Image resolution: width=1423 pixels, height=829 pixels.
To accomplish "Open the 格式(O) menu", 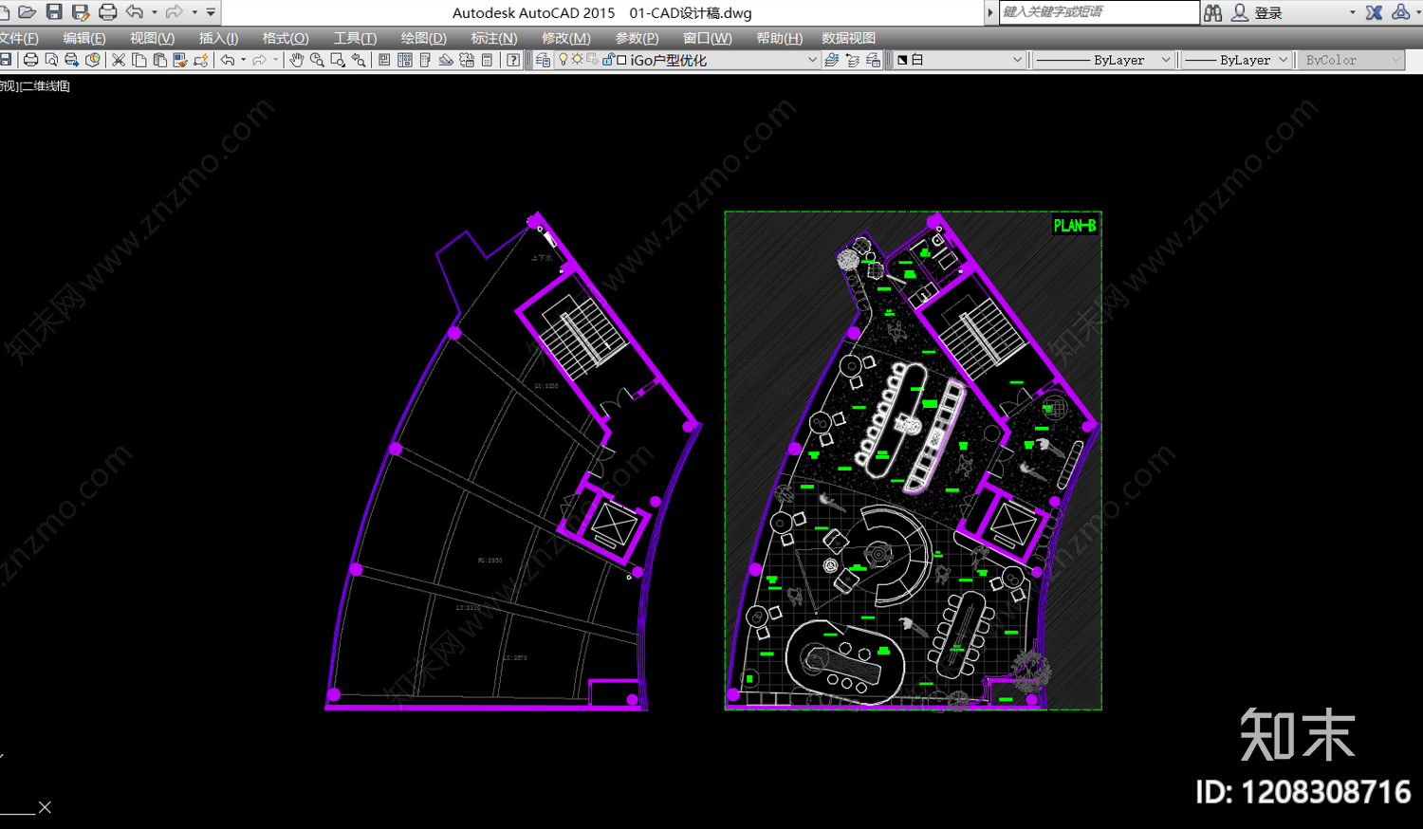I will pyautogui.click(x=286, y=38).
